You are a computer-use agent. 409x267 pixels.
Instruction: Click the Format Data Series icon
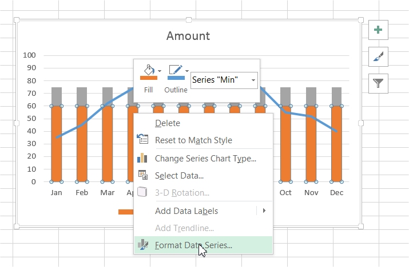[142, 245]
